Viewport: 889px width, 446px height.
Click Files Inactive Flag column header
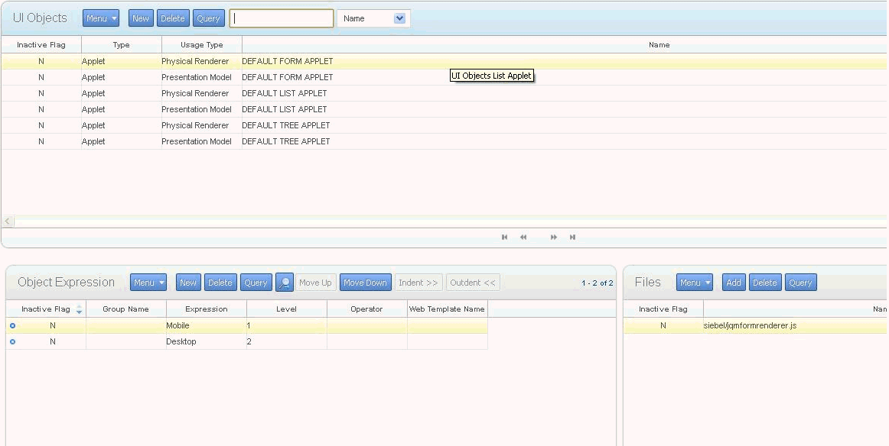(x=663, y=309)
